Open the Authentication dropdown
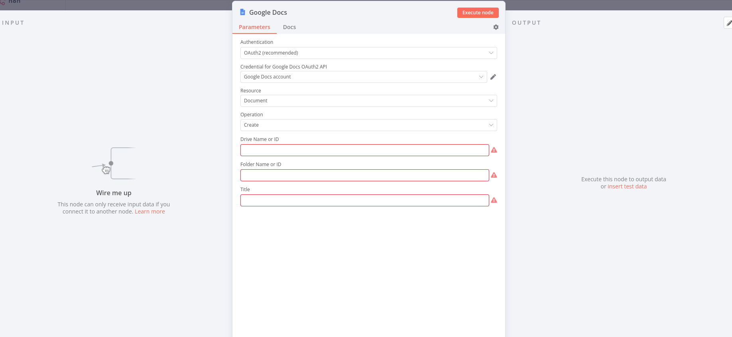Screen dimensions: 732x337 coord(368,53)
